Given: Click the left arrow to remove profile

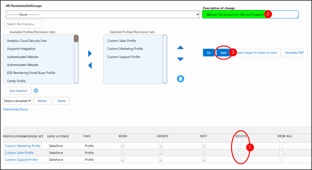Looking at the screenshot, I should pos(90,65).
